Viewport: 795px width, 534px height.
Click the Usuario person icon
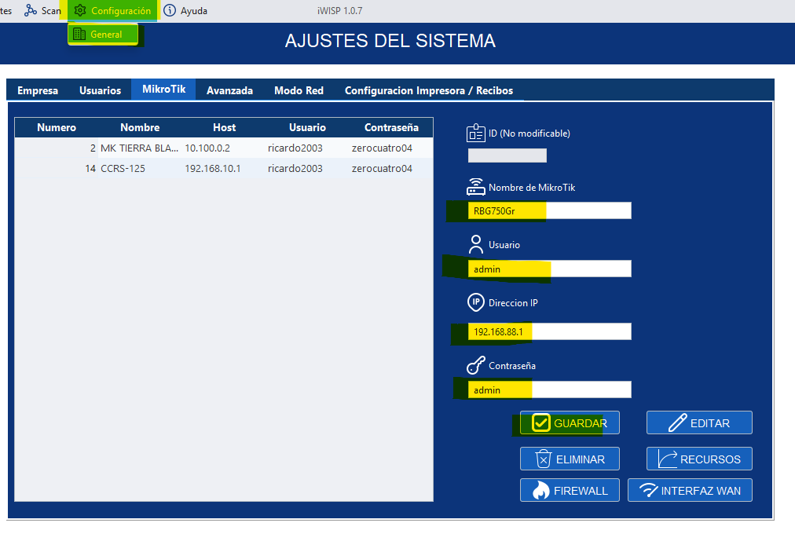coord(475,244)
